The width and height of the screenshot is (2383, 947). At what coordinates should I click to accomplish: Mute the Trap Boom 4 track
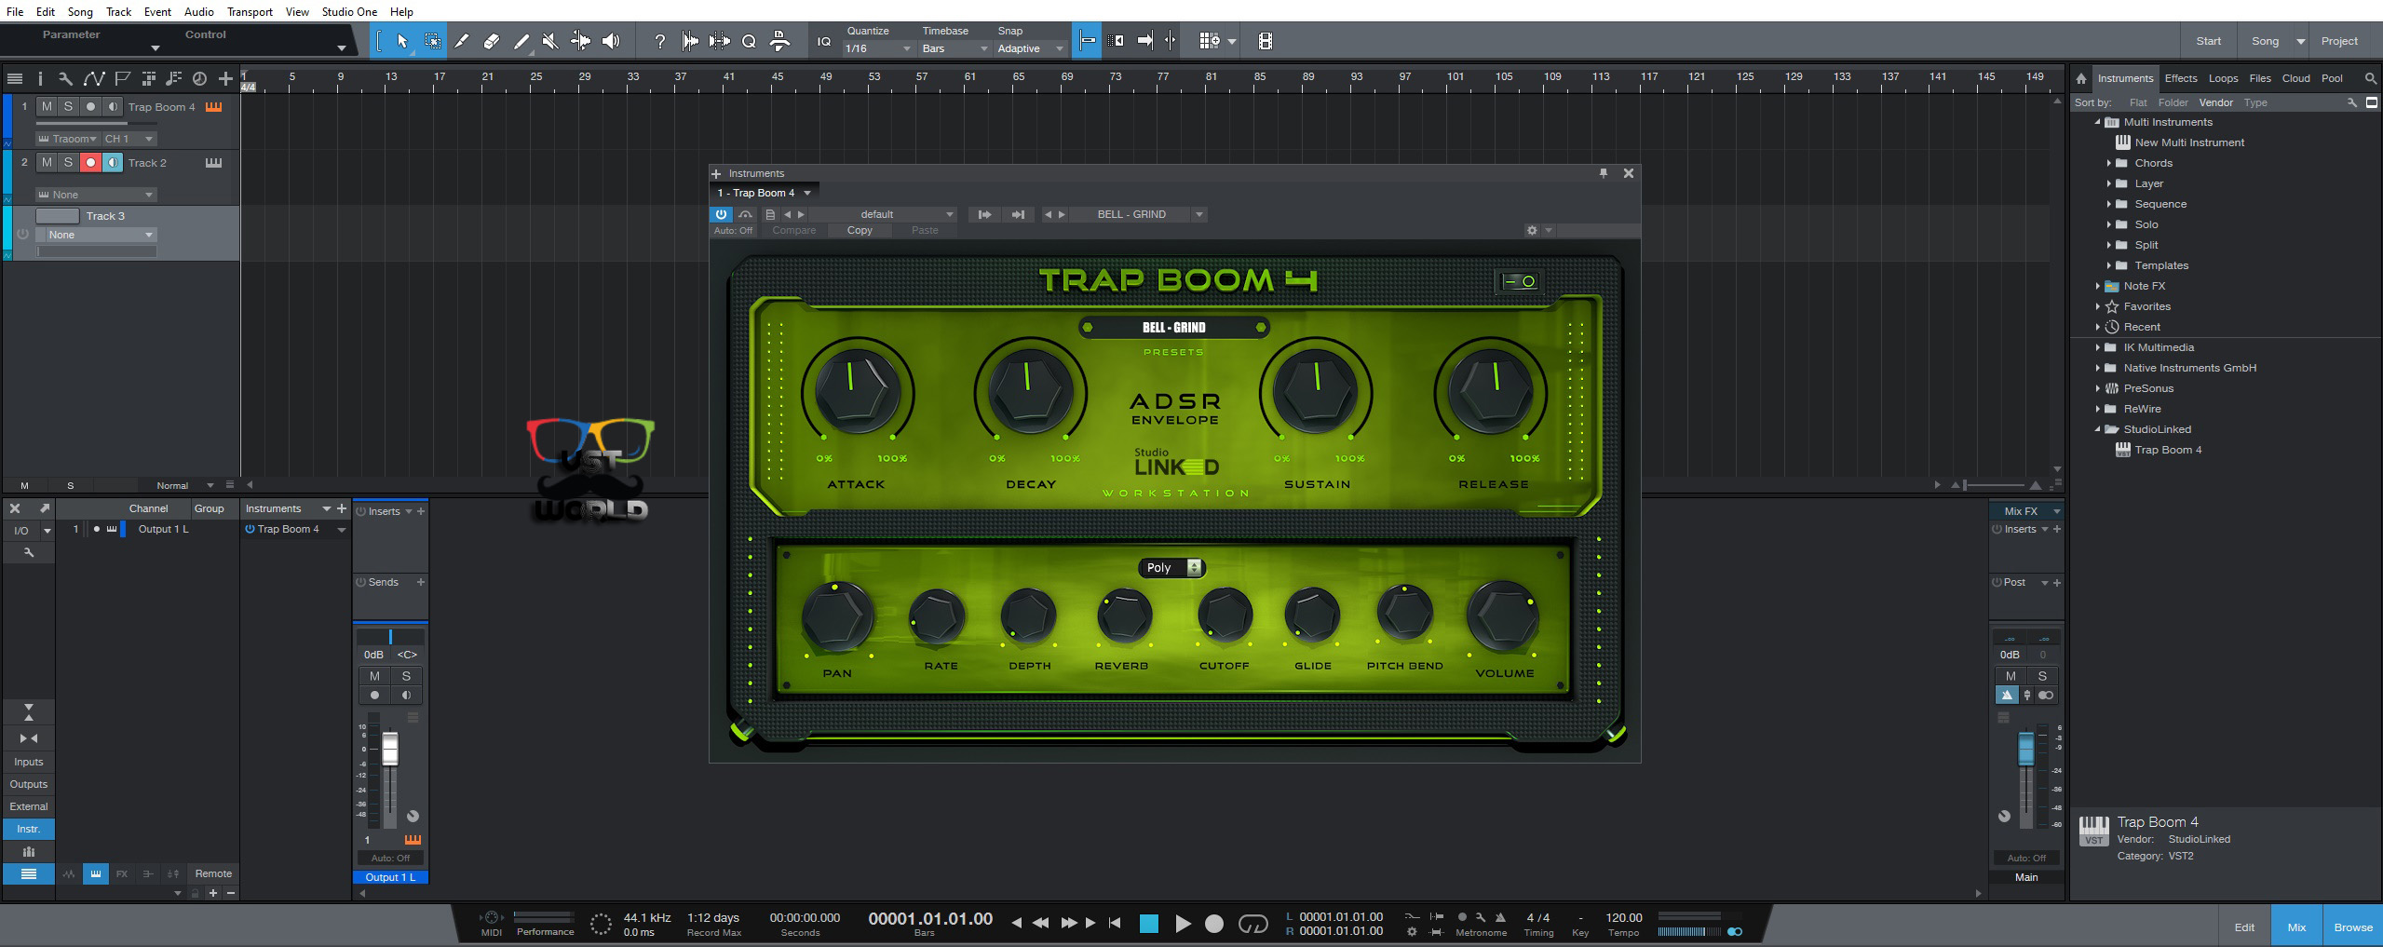point(47,106)
